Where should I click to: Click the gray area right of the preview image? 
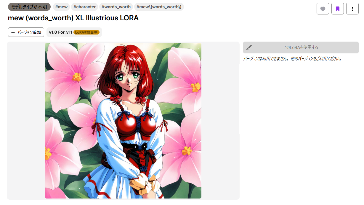(220, 121)
